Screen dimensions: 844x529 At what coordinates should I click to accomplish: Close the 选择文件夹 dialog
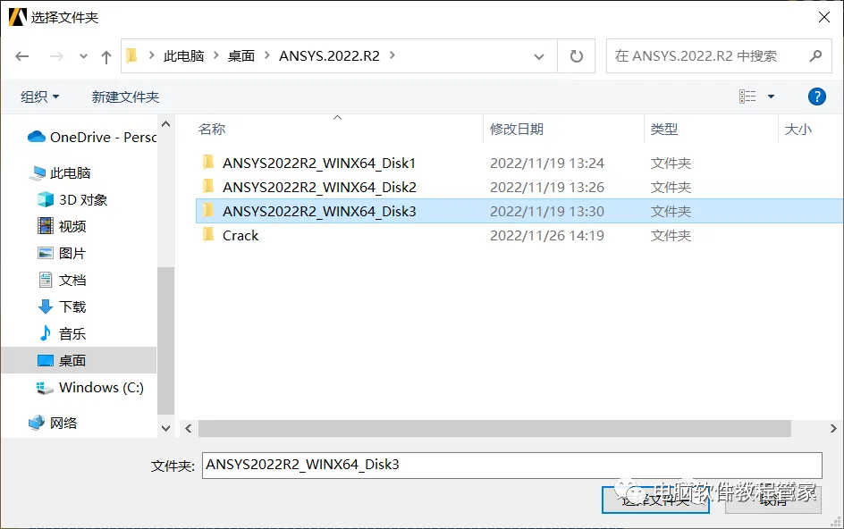click(823, 17)
